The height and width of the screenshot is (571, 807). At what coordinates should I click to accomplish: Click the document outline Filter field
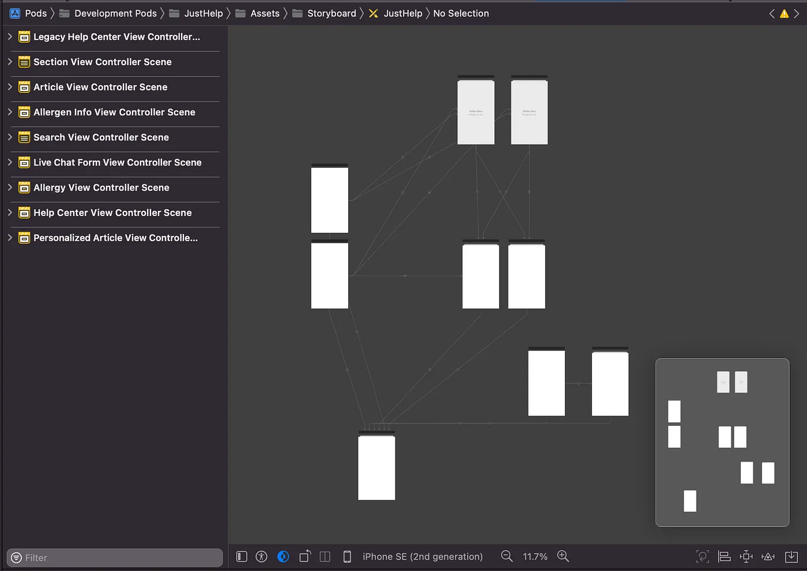coord(115,557)
